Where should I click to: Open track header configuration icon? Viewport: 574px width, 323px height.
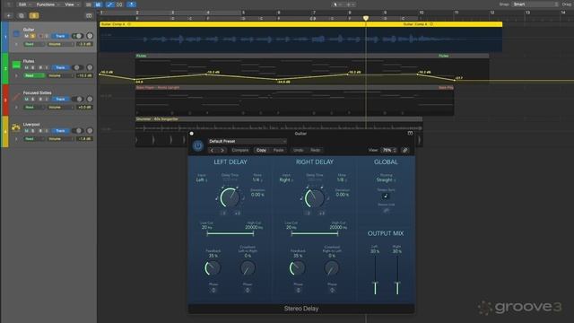coord(89,16)
